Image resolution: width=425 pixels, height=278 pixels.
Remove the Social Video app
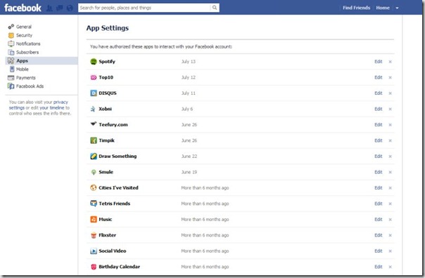390,251
